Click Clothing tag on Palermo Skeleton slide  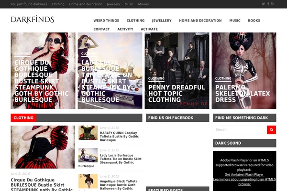[x=223, y=78]
